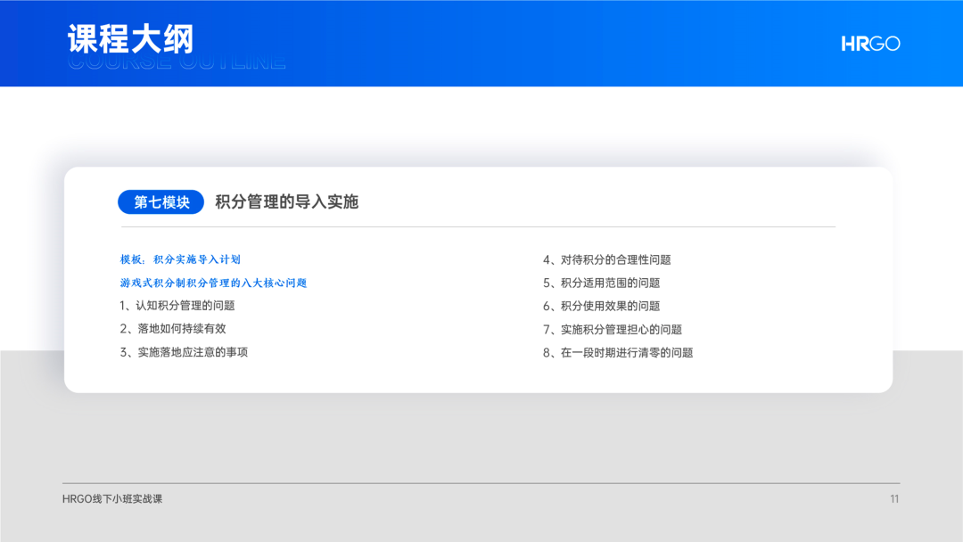
Task: Click the HRGO logo in the header
Action: click(x=870, y=44)
